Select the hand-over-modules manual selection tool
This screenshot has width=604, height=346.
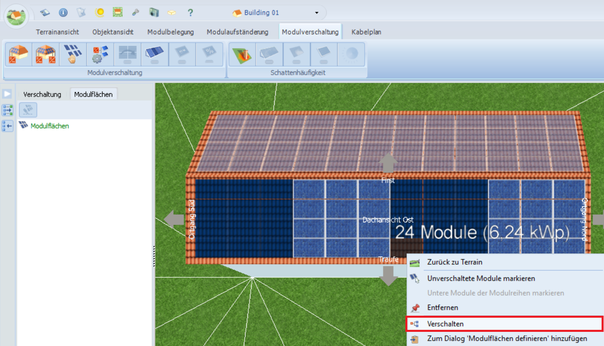click(x=73, y=54)
